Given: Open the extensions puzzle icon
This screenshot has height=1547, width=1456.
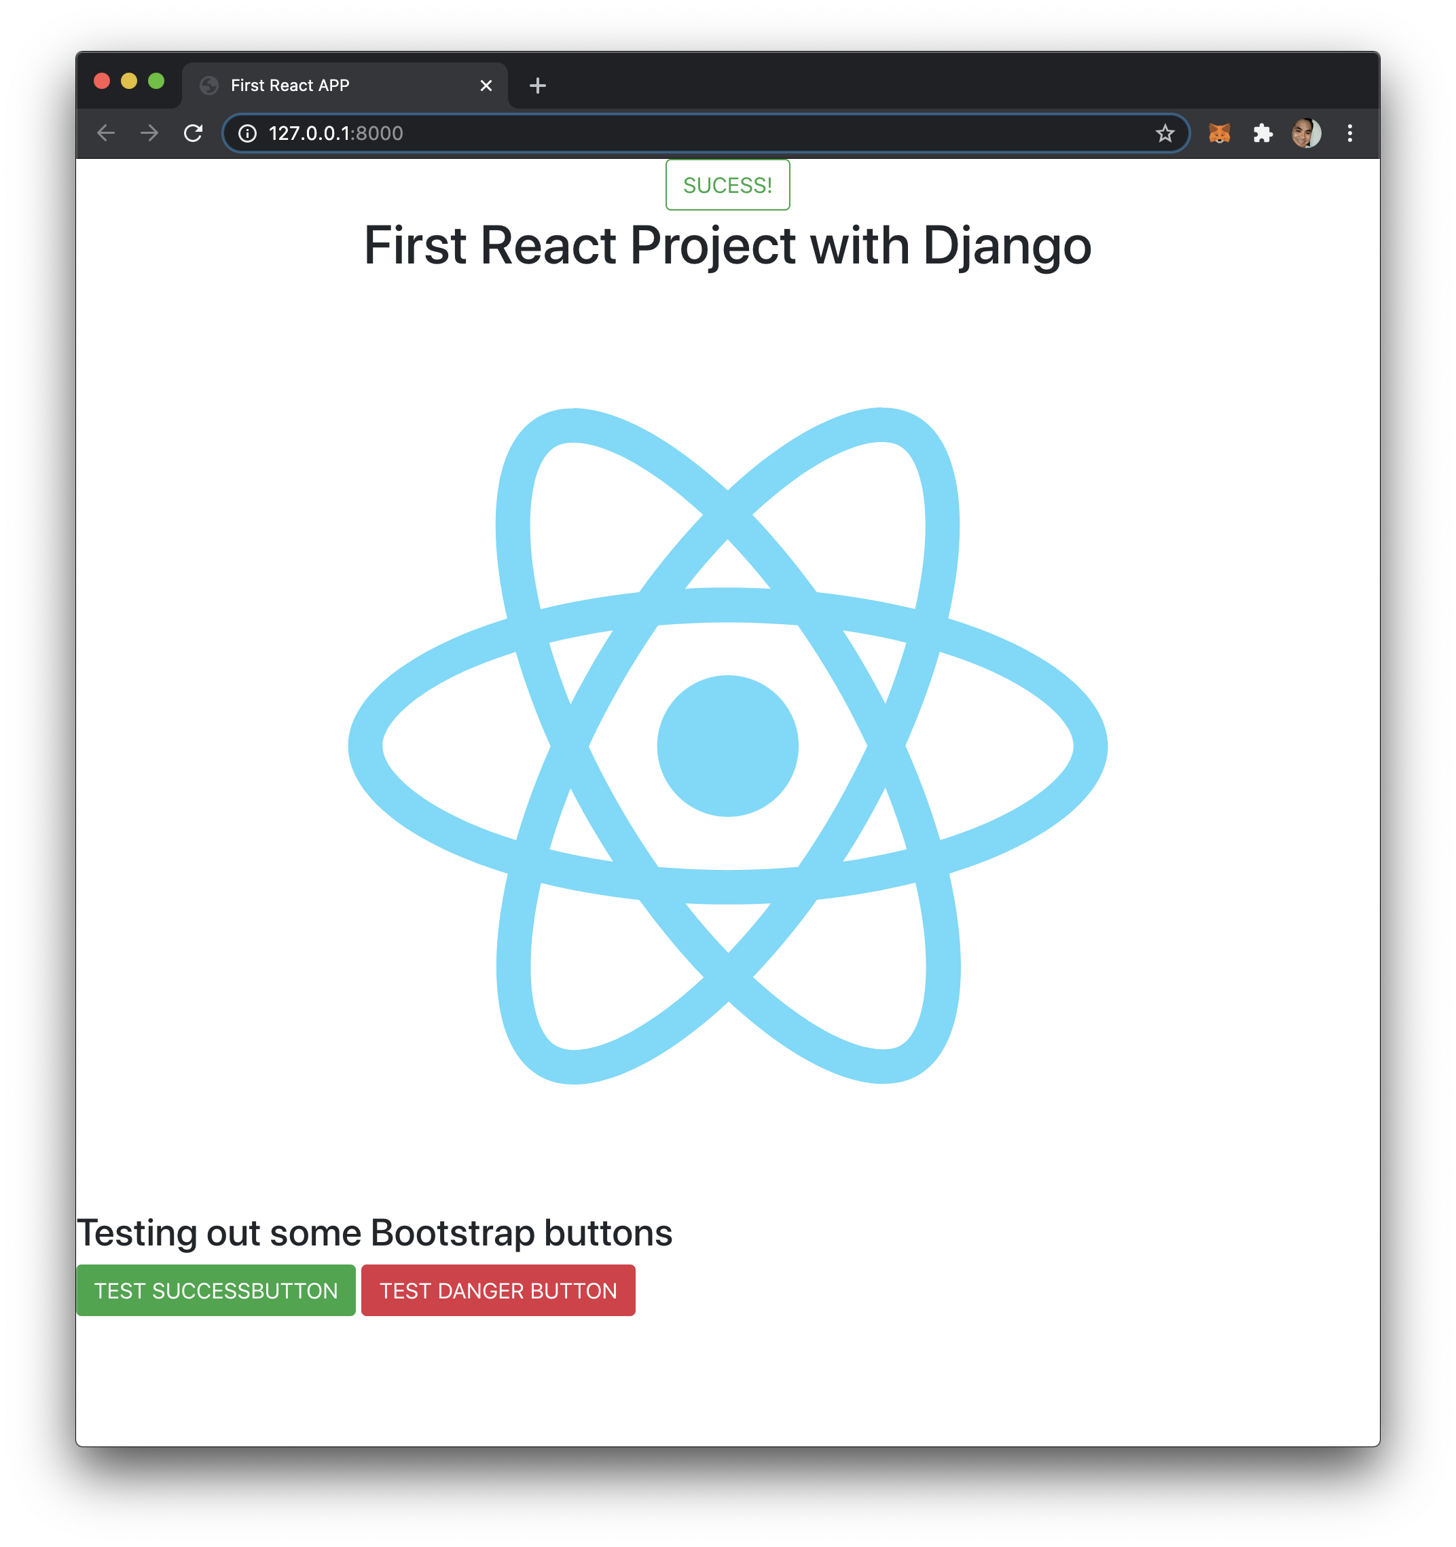Looking at the screenshot, I should [1262, 134].
